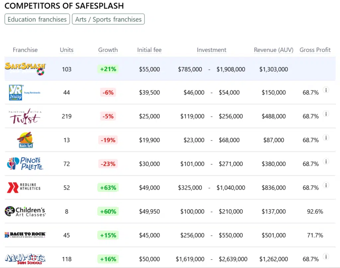Click the Growth column header

(108, 50)
